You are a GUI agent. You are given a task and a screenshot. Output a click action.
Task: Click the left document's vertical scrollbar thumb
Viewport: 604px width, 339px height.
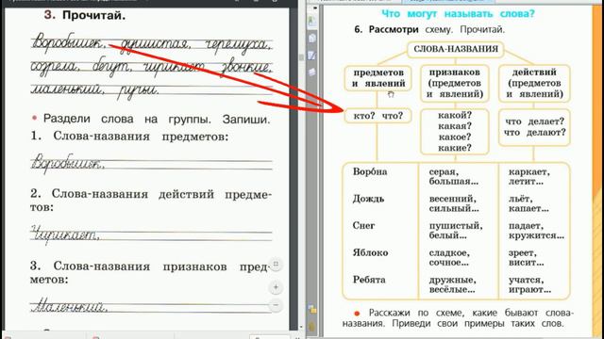[x=301, y=56]
